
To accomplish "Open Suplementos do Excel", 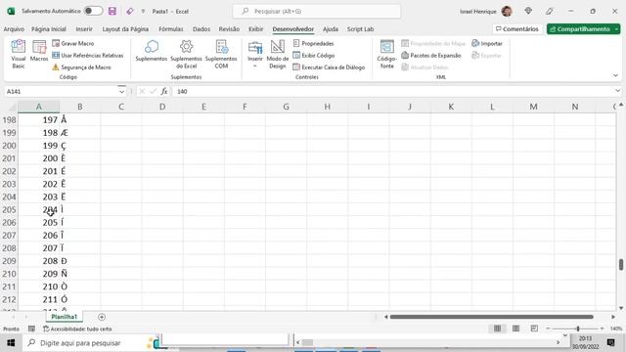I will click(x=186, y=55).
